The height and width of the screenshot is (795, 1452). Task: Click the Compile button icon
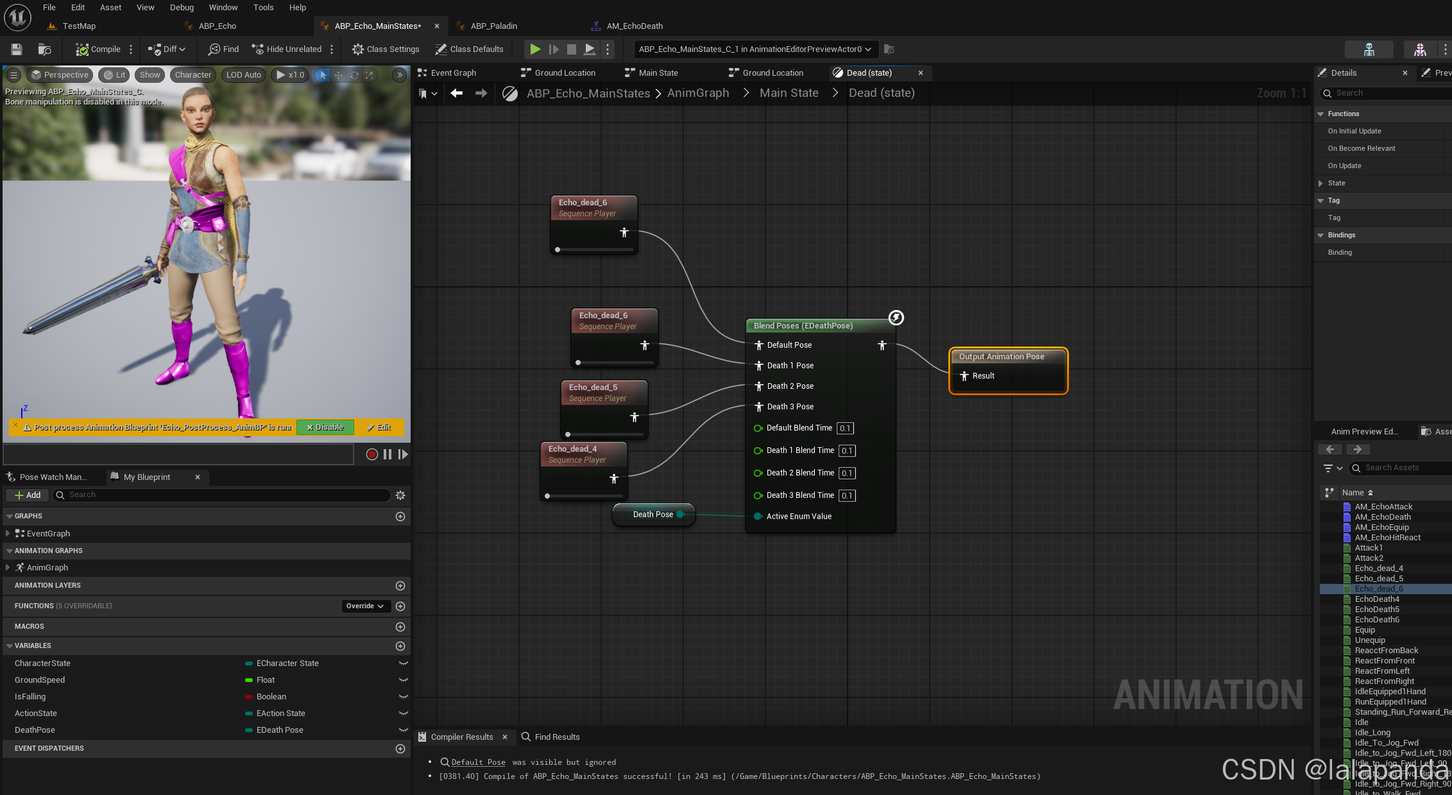pyautogui.click(x=82, y=49)
